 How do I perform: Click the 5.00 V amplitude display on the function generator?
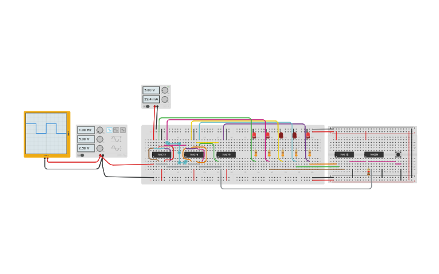point(85,139)
